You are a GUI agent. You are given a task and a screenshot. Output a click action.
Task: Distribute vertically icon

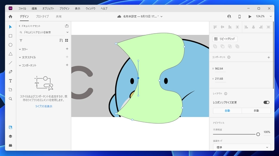[x=237, y=27]
